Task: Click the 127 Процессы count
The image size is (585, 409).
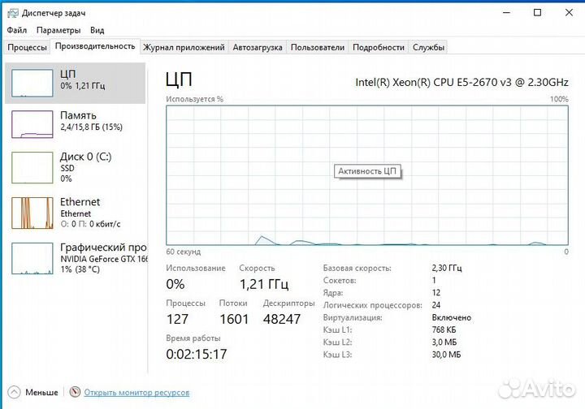Action: (177, 319)
